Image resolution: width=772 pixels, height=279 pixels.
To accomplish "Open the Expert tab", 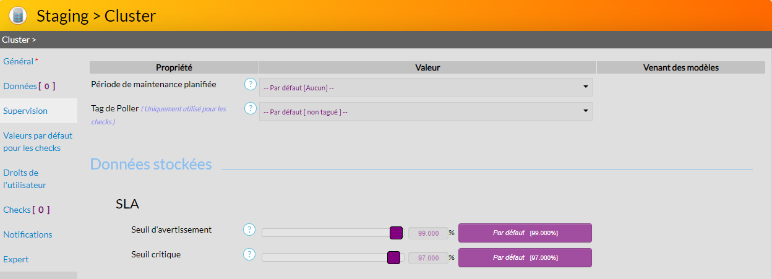I will click(16, 259).
